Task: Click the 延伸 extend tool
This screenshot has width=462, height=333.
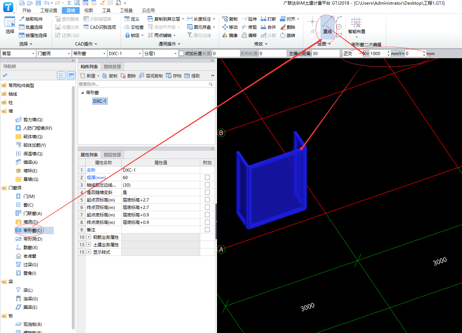Action: [249, 19]
